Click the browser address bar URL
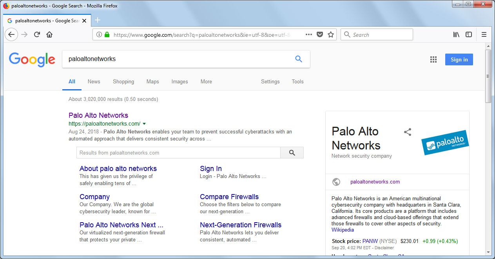The height and width of the screenshot is (259, 495). (x=202, y=34)
